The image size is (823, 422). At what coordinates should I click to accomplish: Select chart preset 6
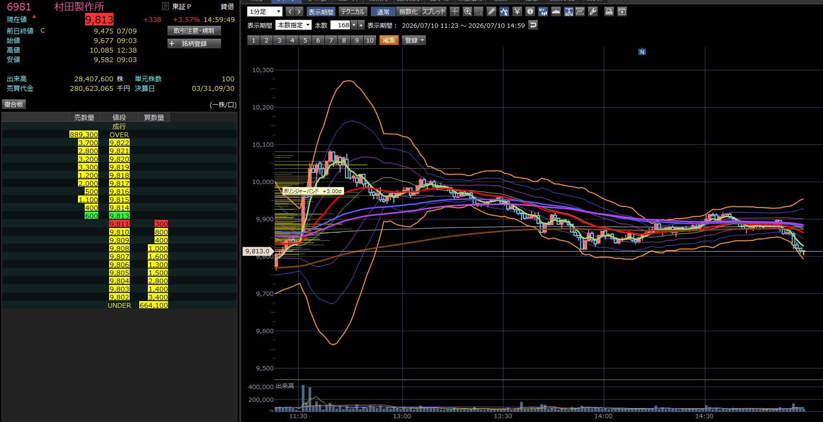click(318, 41)
